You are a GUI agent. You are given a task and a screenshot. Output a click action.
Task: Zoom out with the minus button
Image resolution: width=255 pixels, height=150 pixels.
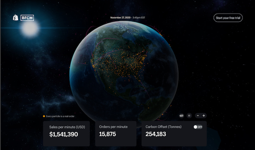point(198,116)
